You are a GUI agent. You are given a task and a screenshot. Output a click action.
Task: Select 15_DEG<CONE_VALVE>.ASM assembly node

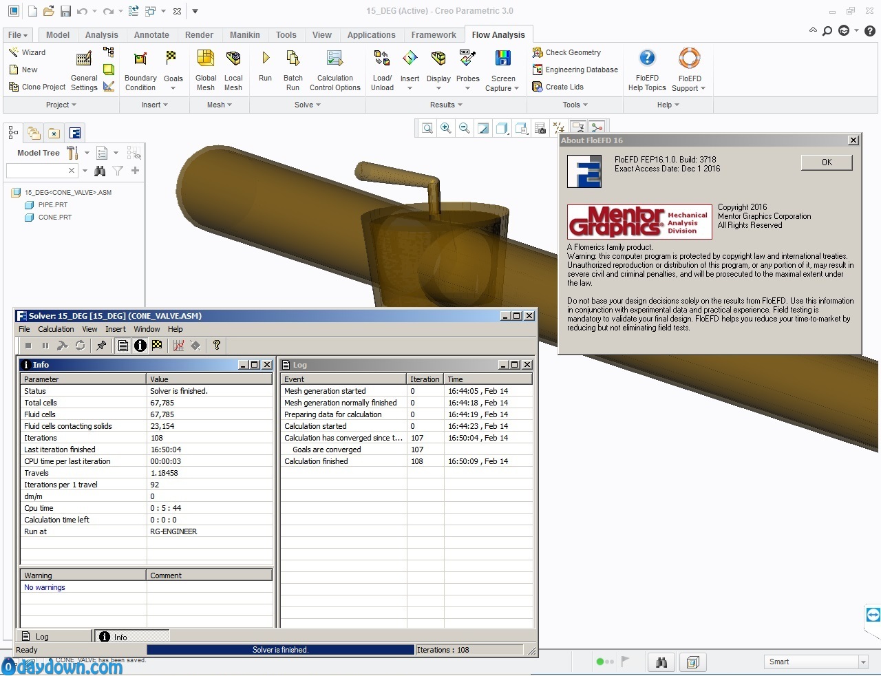(x=61, y=192)
